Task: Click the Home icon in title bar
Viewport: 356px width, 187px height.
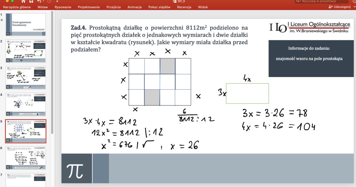Action: [x=23, y=1]
